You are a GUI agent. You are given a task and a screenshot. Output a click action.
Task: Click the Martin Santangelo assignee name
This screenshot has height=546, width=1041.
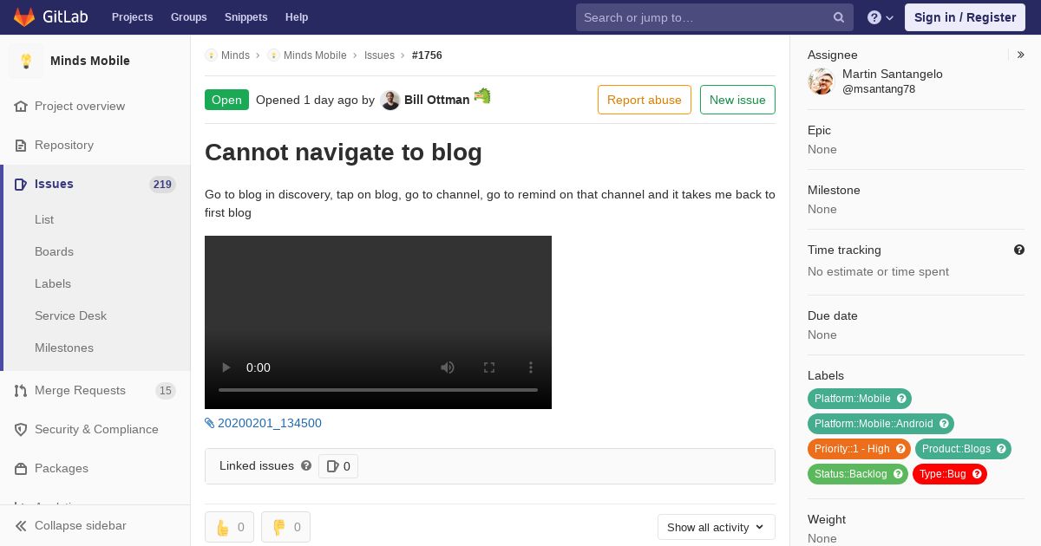pyautogui.click(x=893, y=74)
